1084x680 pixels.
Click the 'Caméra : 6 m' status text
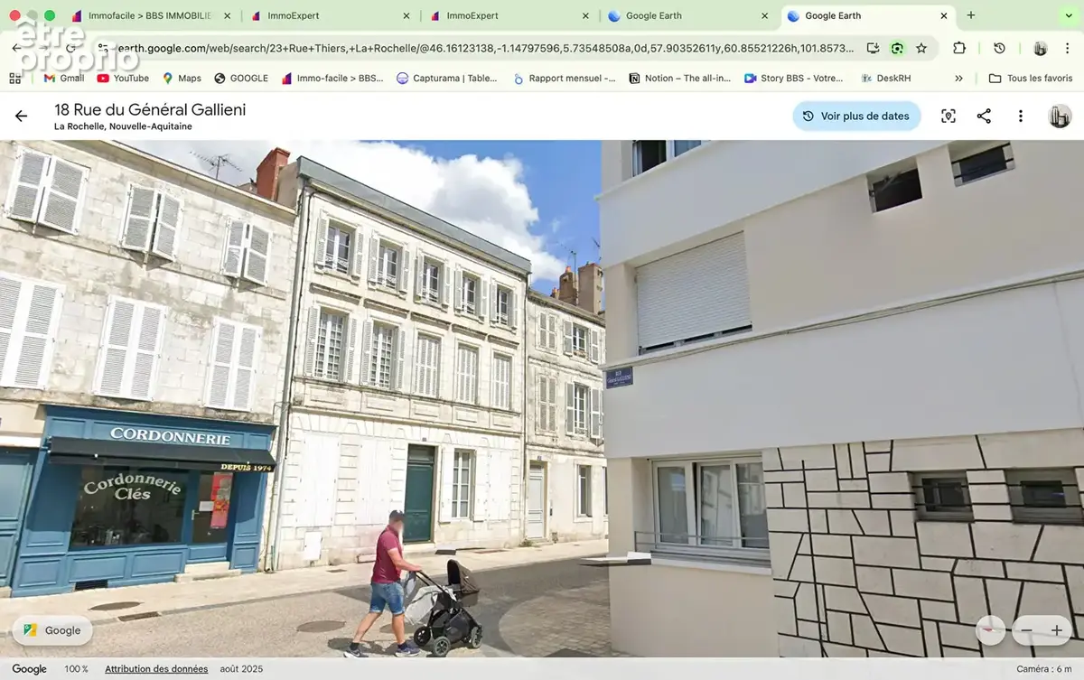point(1045,669)
